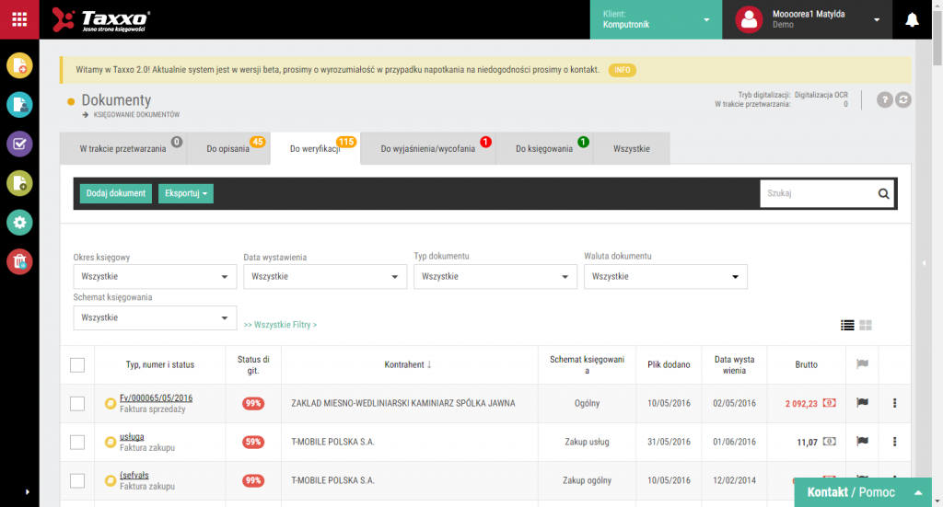Viewport: 943px width, 507px height.
Task: Select the Do weryfikacji tab
Action: click(x=315, y=148)
